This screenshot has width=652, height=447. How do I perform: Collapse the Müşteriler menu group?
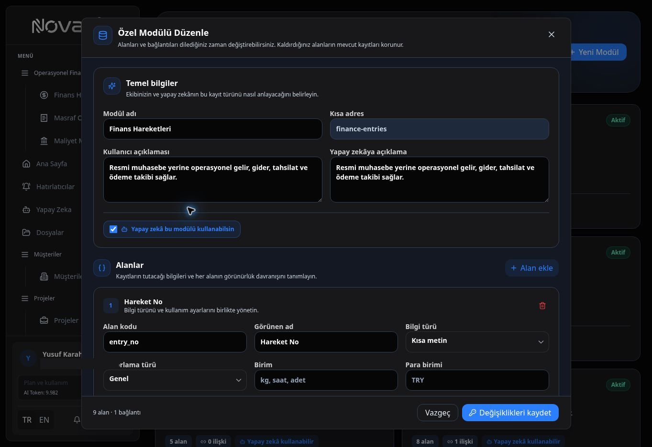point(48,255)
